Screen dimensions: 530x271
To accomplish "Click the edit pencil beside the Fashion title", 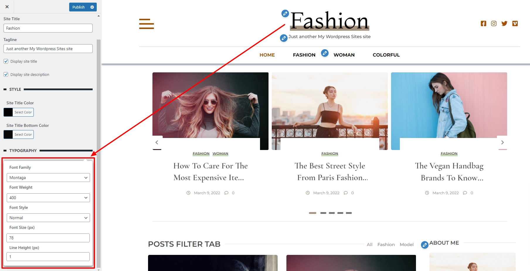I will (x=285, y=13).
